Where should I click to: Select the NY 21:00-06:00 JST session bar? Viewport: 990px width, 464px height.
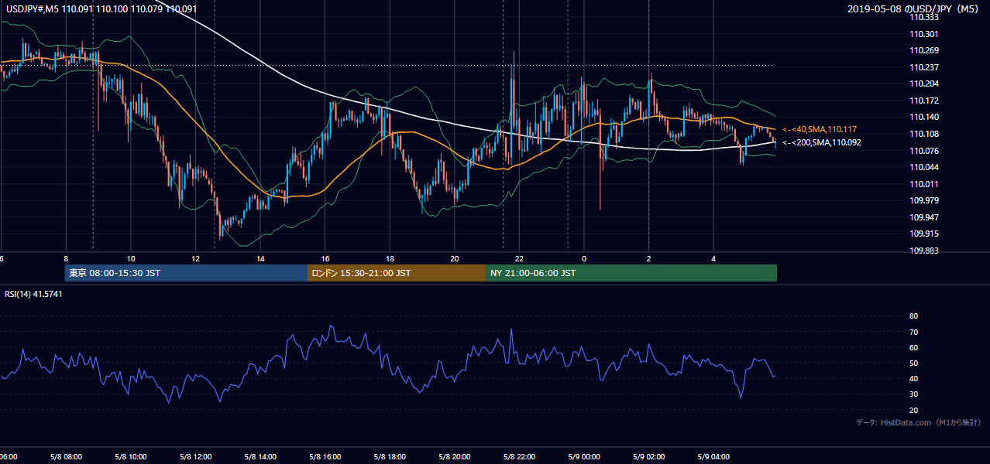point(631,273)
